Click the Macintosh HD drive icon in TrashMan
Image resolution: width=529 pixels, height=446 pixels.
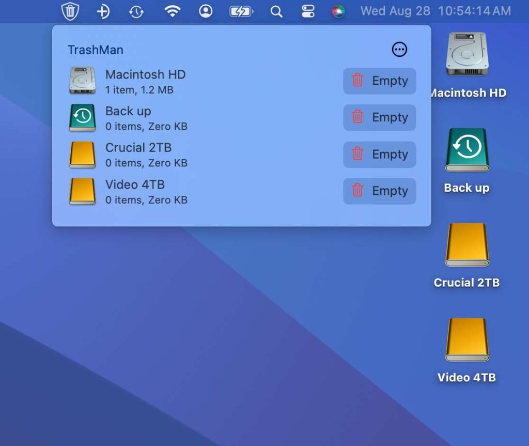(x=83, y=80)
